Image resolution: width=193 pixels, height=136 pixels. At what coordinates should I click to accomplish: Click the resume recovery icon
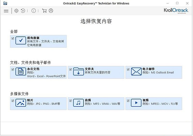(23, 11)
